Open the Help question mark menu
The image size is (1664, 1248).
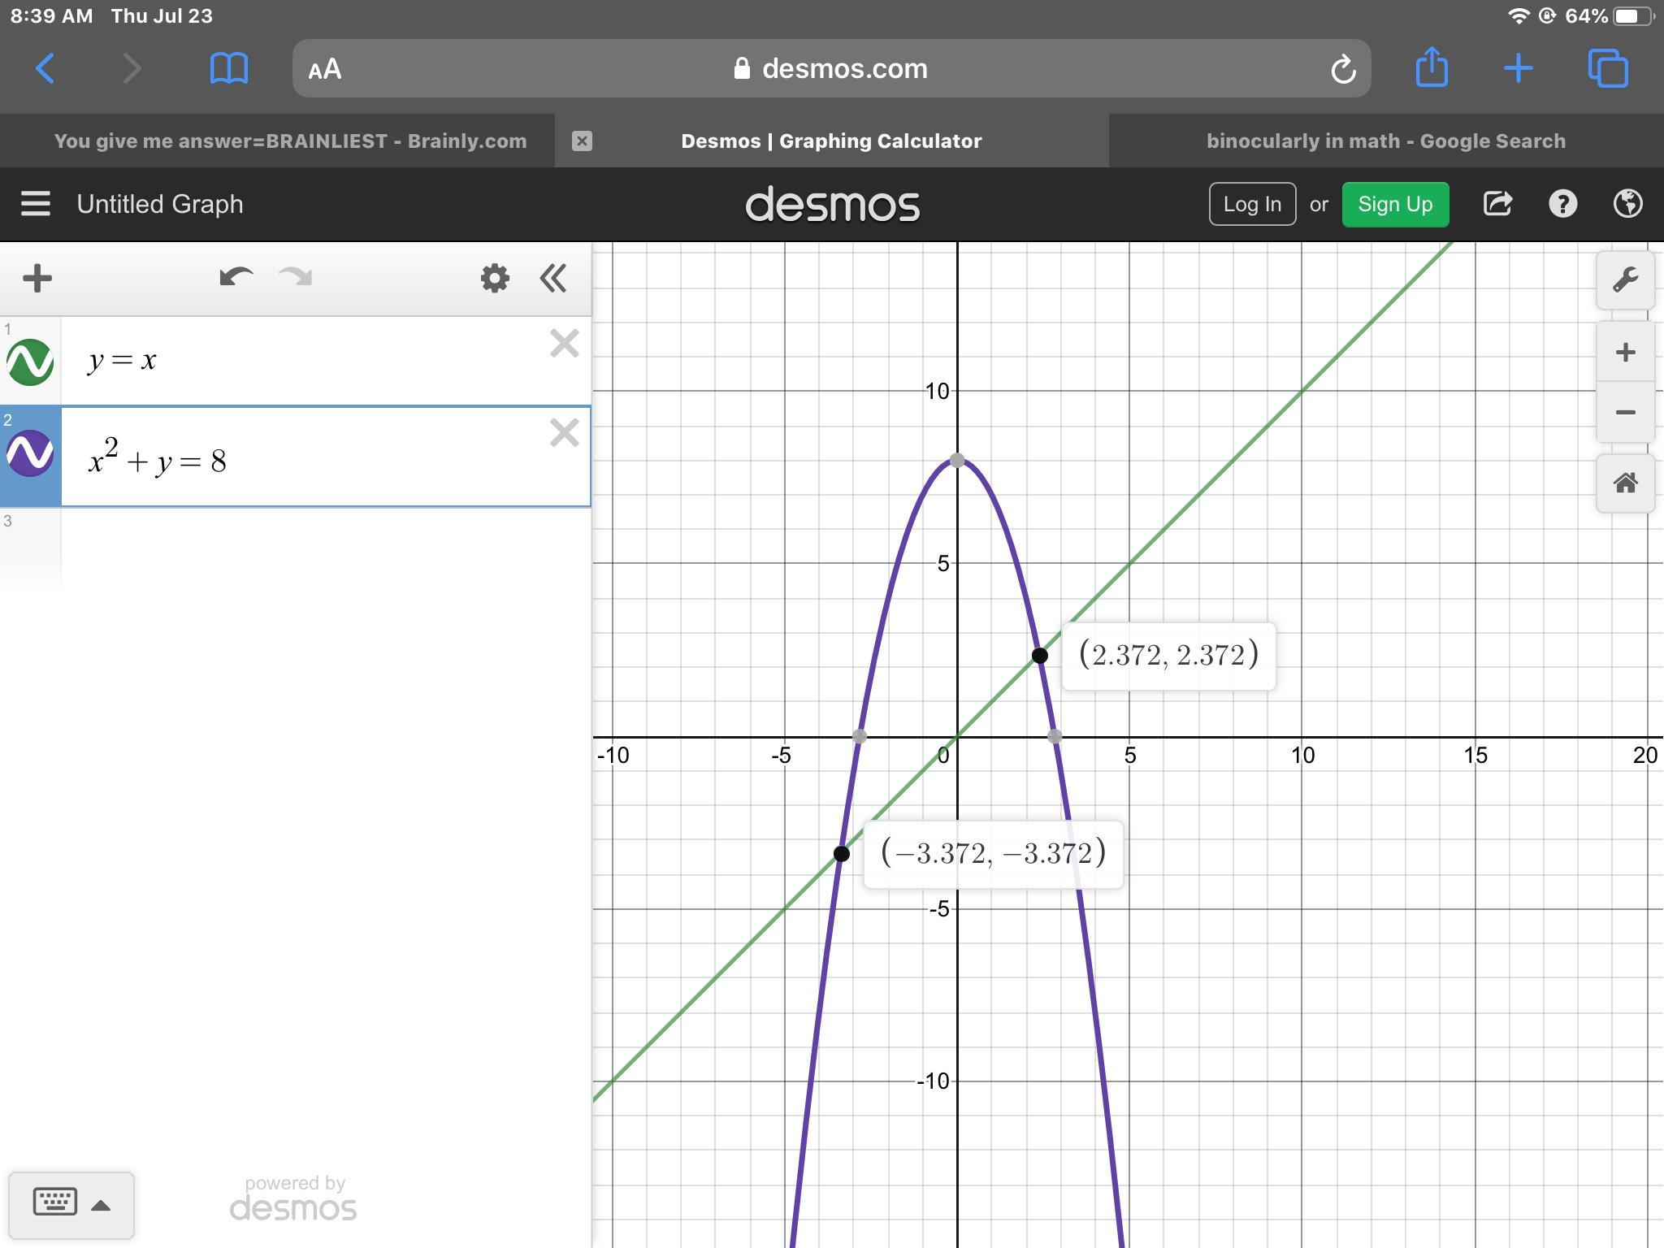[x=1562, y=204]
